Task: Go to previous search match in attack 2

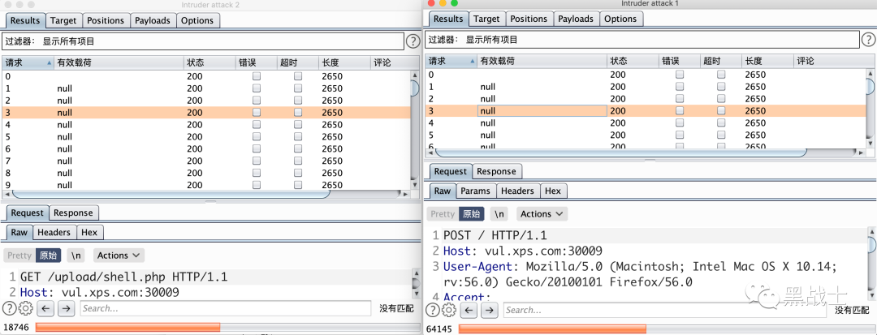Action: (x=45, y=308)
